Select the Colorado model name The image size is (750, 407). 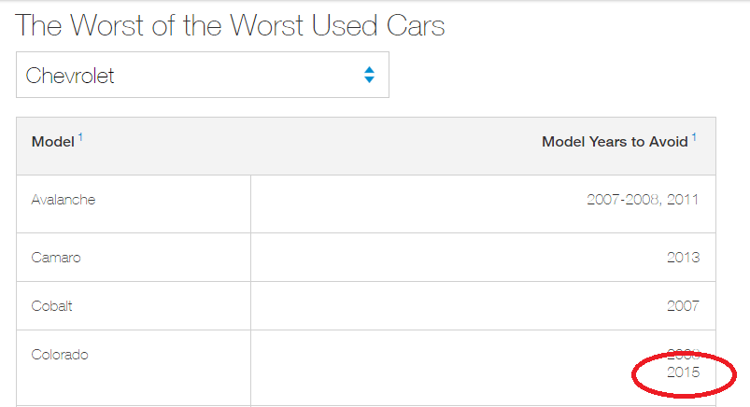pyautogui.click(x=60, y=355)
